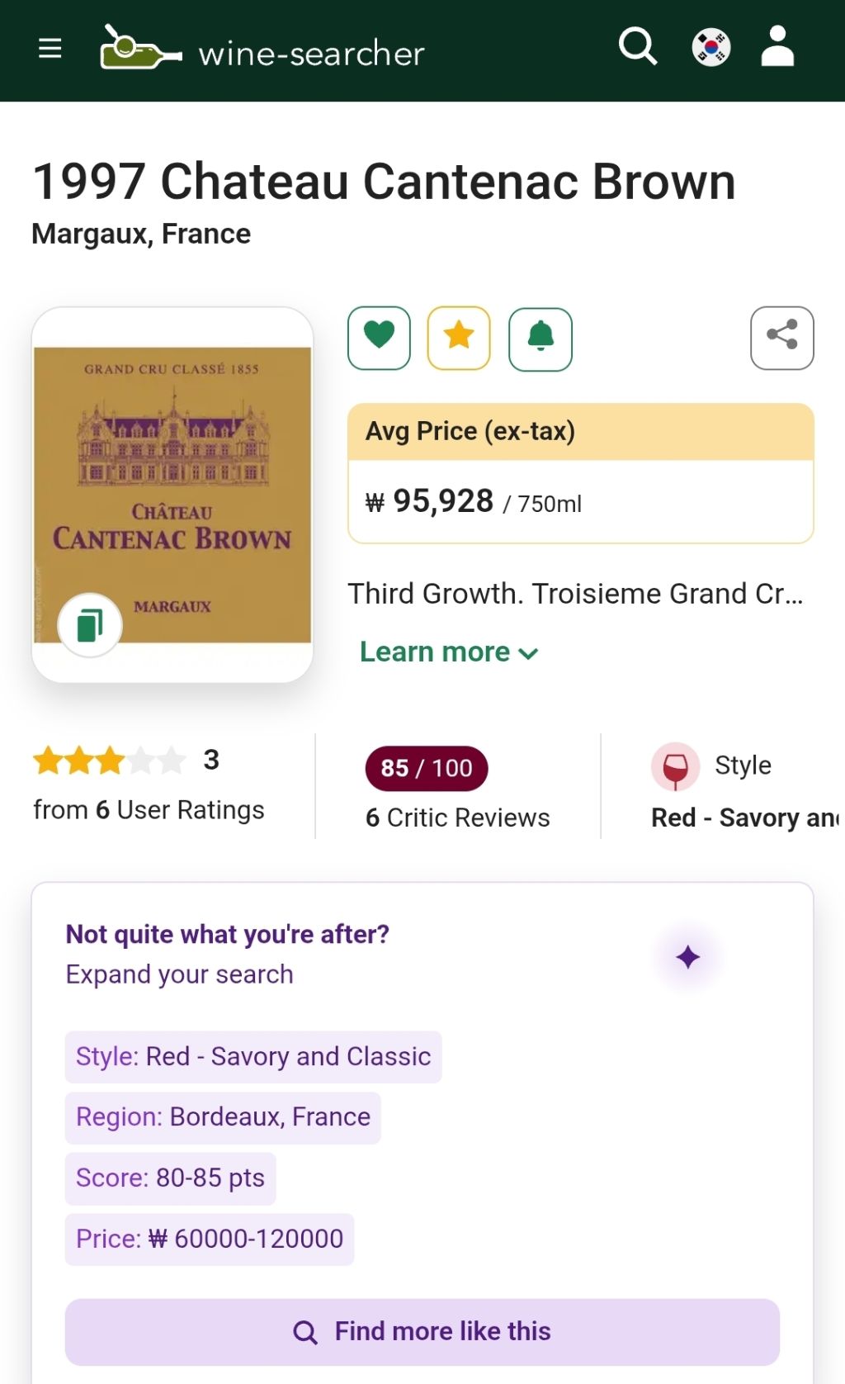This screenshot has width=845, height=1384.
Task: Click the purple sparkle icon
Action: (687, 958)
